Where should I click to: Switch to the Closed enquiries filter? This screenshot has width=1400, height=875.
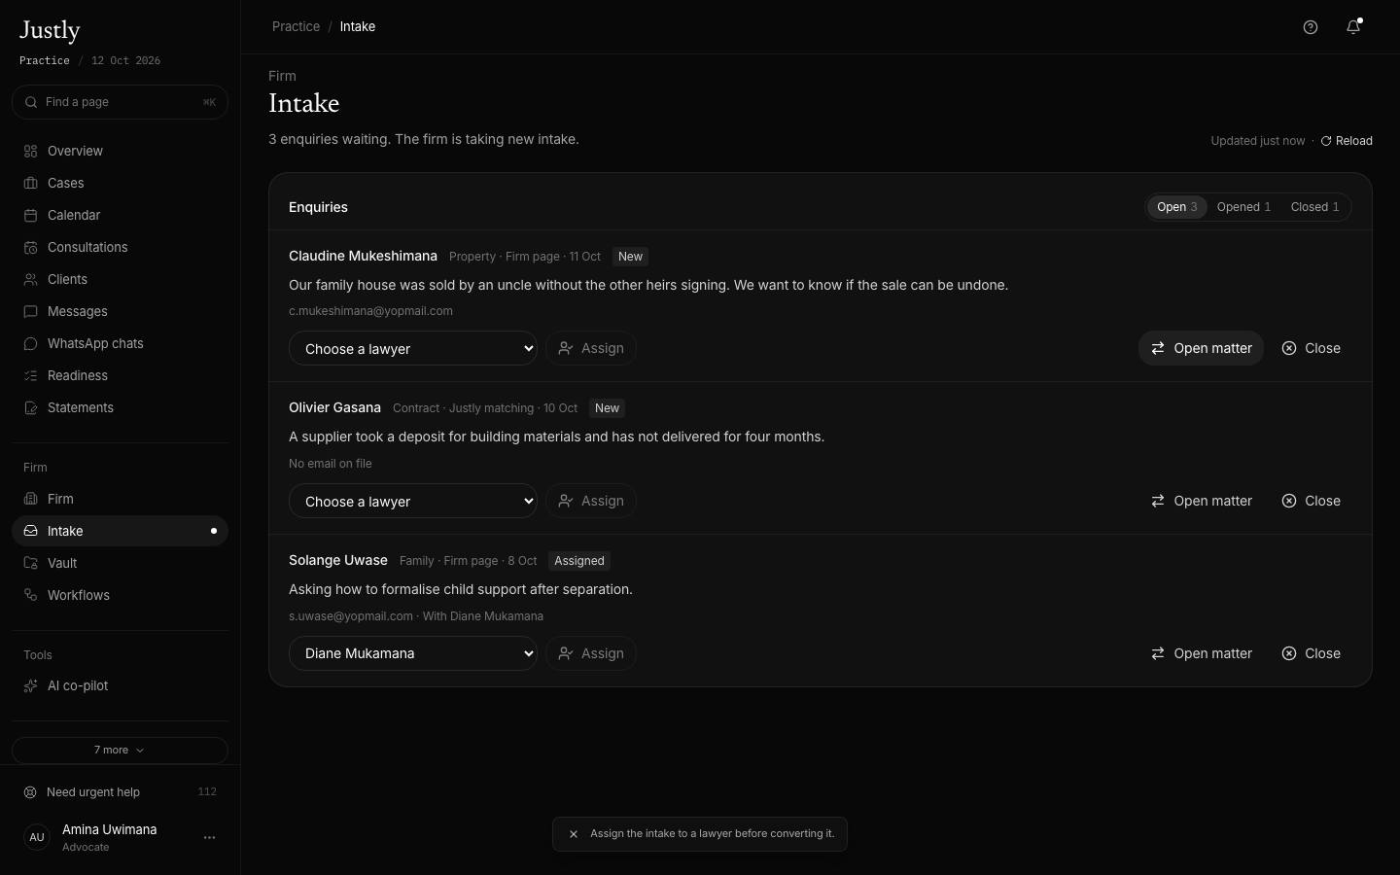click(x=1314, y=207)
